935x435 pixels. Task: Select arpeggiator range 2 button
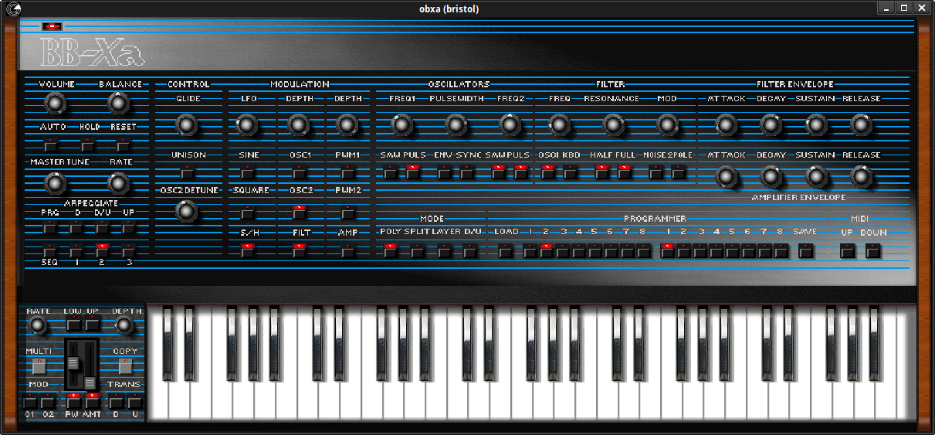click(102, 250)
